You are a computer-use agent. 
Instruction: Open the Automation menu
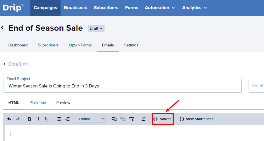click(x=160, y=8)
